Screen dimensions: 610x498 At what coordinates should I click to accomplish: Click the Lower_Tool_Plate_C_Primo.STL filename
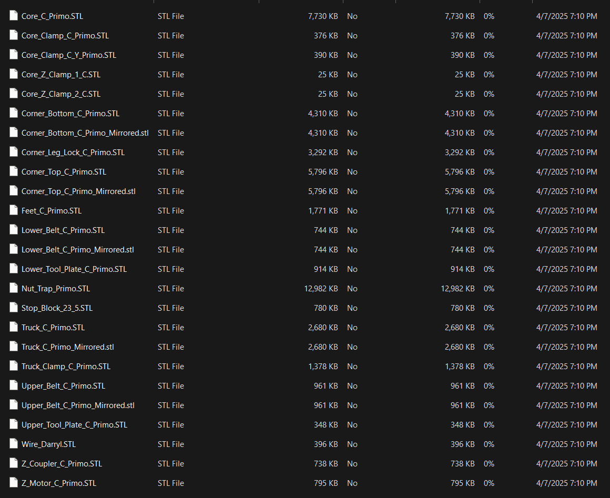[x=74, y=269]
